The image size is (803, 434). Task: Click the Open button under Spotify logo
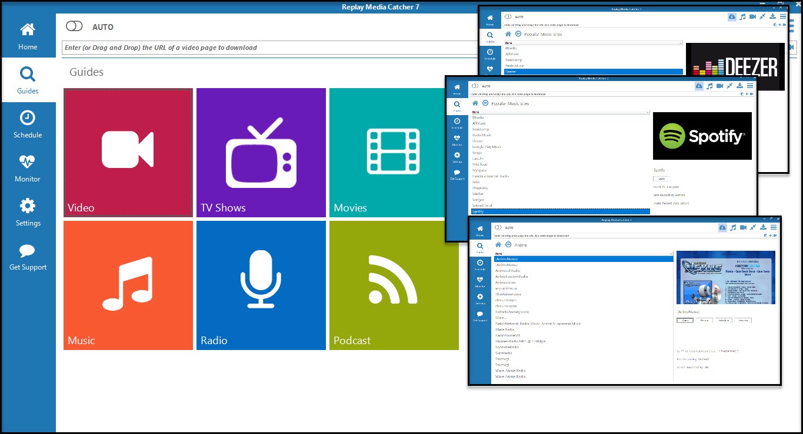point(661,179)
